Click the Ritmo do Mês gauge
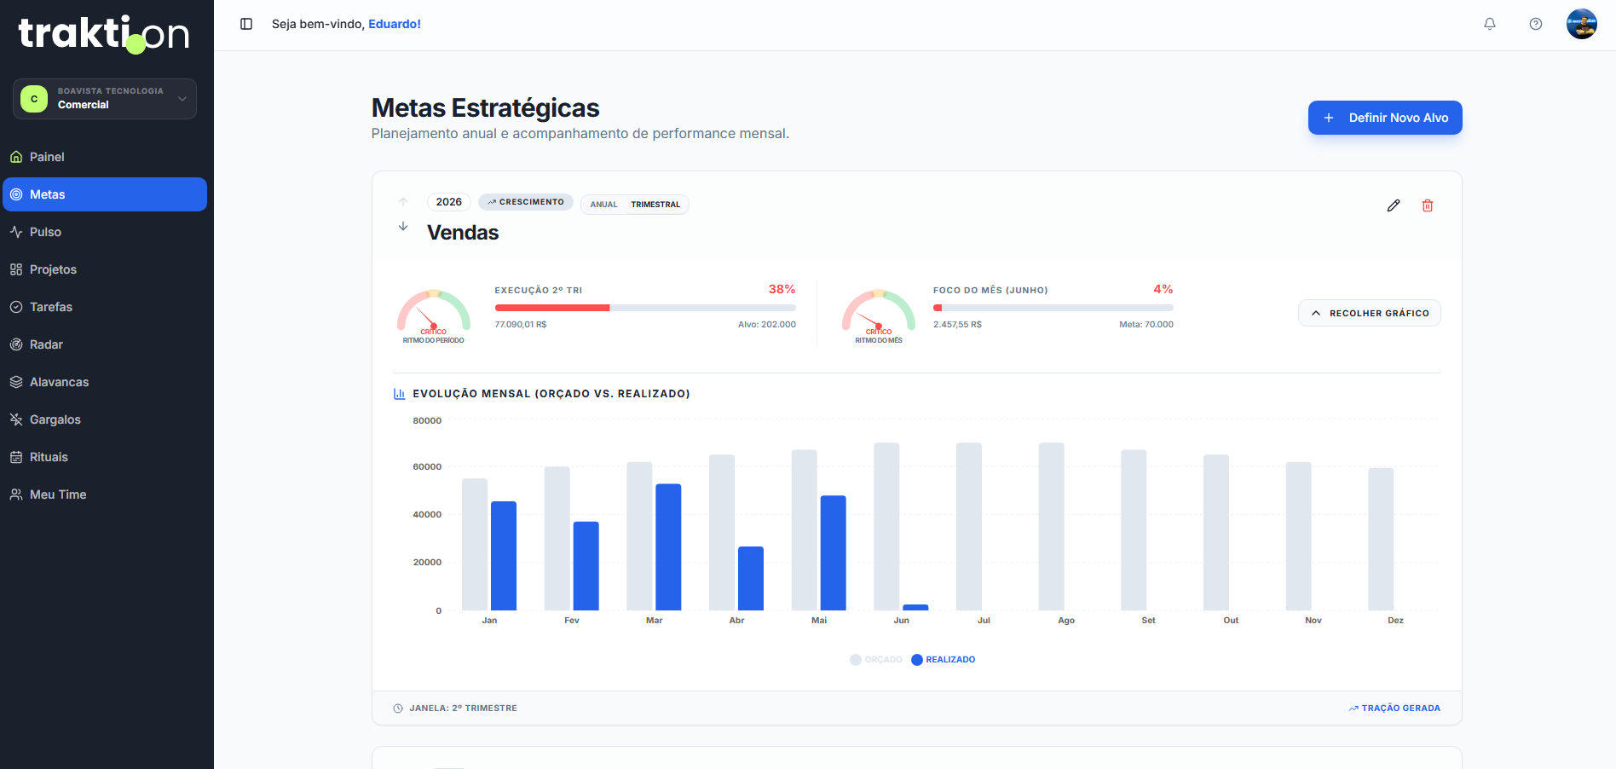The image size is (1616, 769). (879, 315)
